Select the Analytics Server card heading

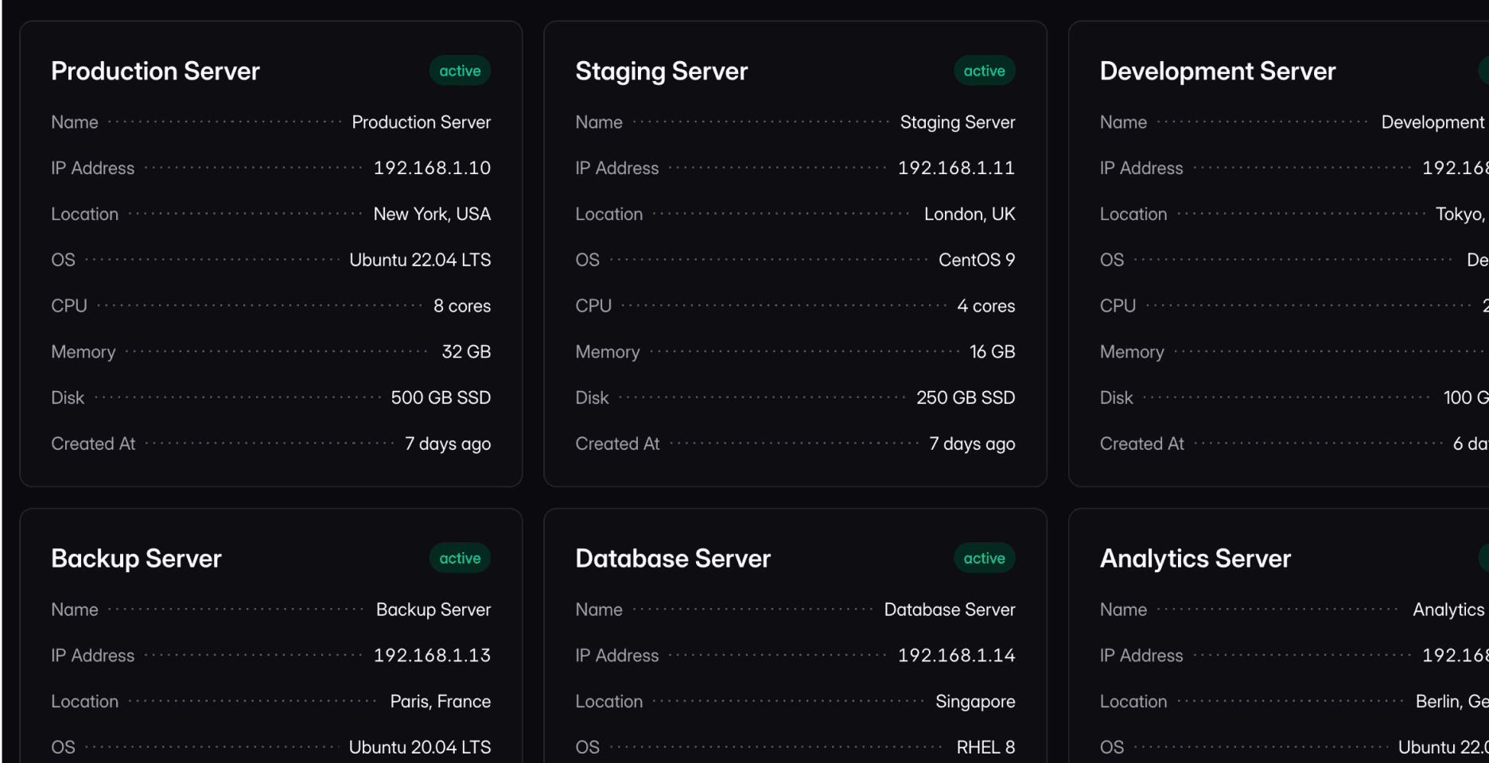[x=1195, y=559]
